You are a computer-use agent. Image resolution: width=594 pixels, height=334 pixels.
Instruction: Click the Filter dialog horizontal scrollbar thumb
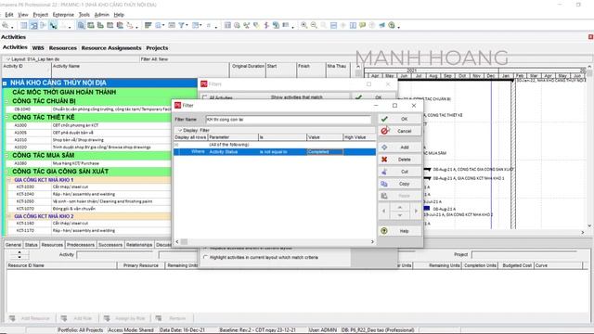tap(184, 241)
